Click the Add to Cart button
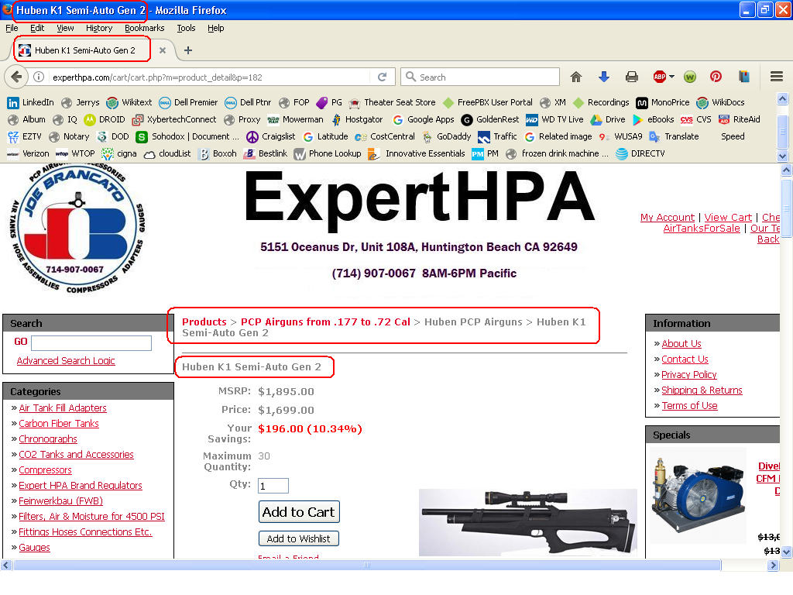 299,512
